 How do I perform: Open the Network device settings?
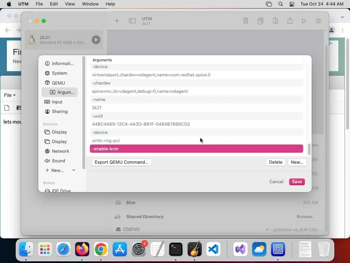59,151
